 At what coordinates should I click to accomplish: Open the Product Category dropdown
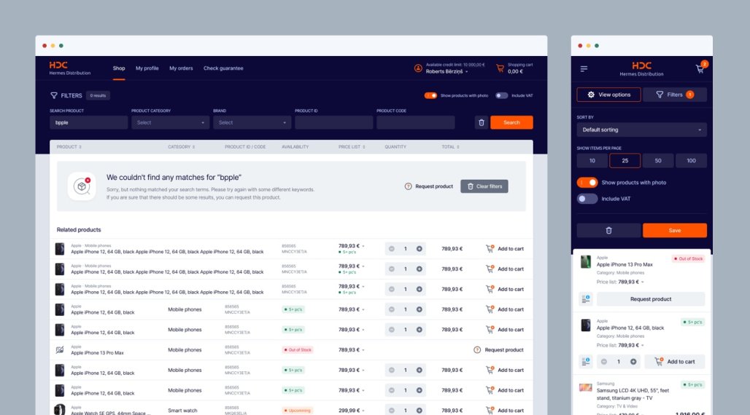[x=170, y=122]
